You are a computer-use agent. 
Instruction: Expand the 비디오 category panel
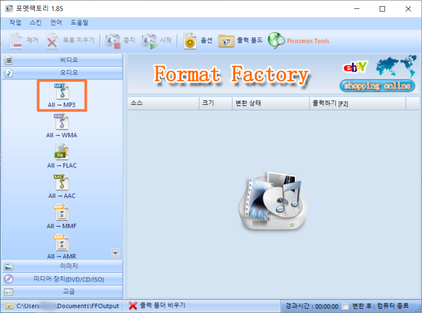click(x=63, y=60)
